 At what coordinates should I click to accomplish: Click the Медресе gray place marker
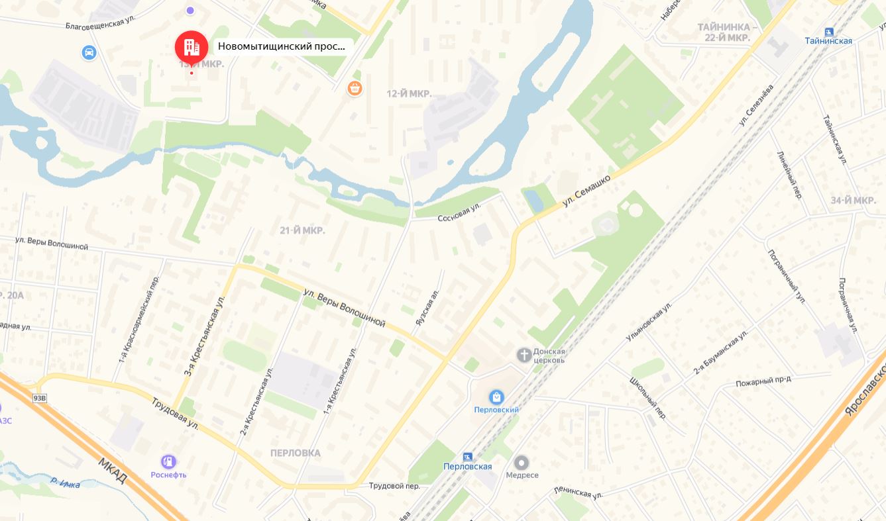[x=522, y=463]
